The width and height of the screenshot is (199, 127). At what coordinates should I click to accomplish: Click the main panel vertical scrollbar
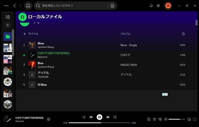click(x=196, y=23)
